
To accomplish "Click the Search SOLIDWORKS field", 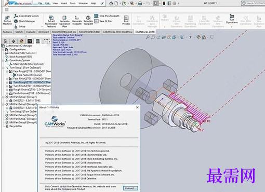I will click(253, 3).
